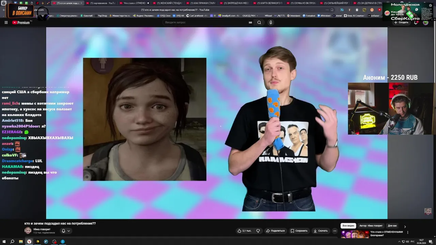Switch to the КАРТА ВЕЛИКОГО browser tab
The width and height of the screenshot is (436, 245).
[268, 3]
